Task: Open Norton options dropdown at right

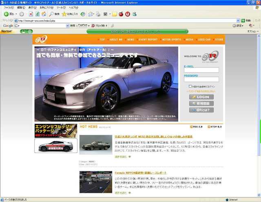Action: point(253,31)
